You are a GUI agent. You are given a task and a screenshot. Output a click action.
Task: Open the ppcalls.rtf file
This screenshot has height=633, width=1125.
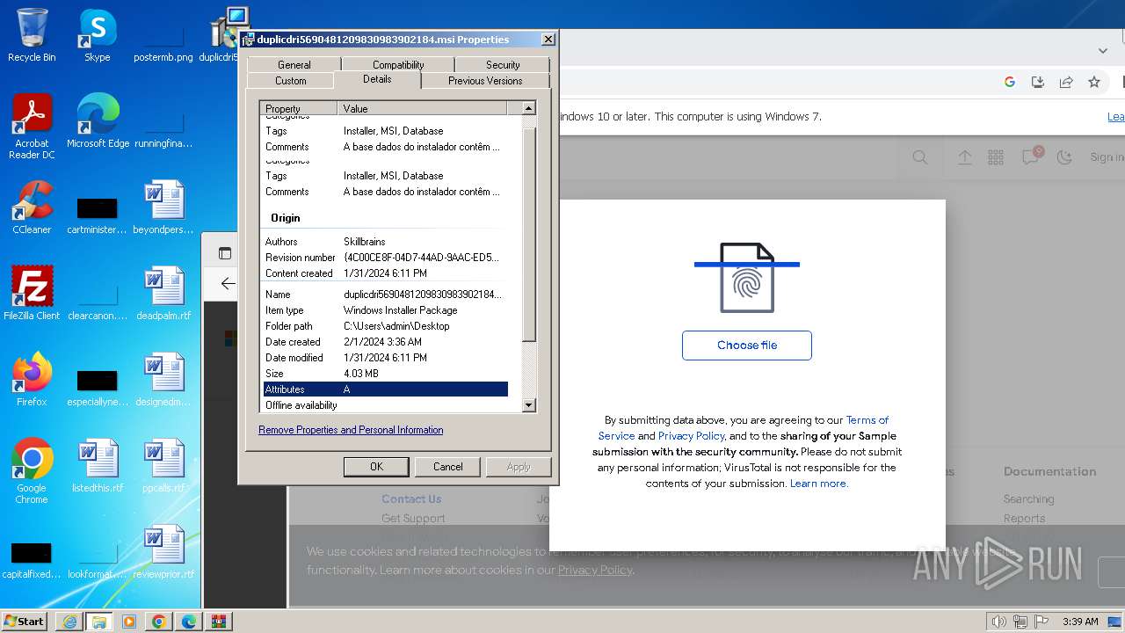(163, 465)
